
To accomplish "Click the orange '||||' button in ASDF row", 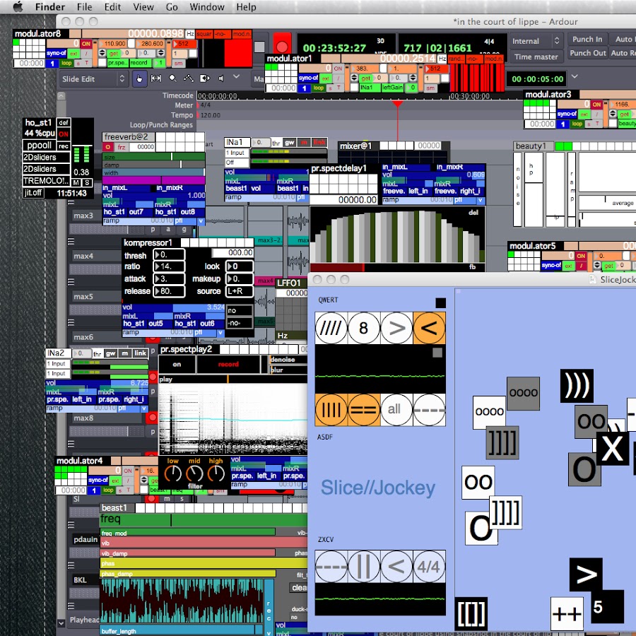I will 331,410.
